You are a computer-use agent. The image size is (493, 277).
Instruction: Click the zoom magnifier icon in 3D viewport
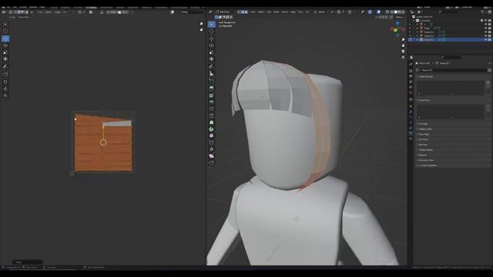(403, 40)
